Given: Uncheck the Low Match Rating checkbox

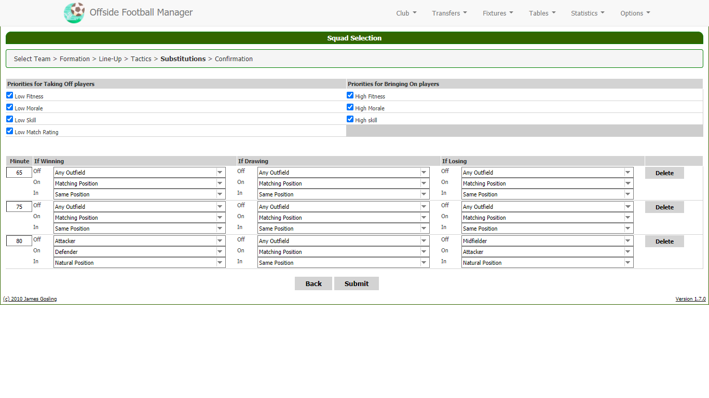Looking at the screenshot, I should point(10,131).
